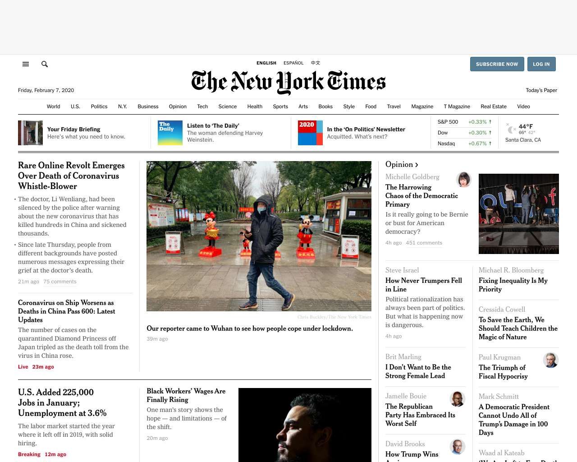Open the Friday Briefing thumbnail

[30, 133]
